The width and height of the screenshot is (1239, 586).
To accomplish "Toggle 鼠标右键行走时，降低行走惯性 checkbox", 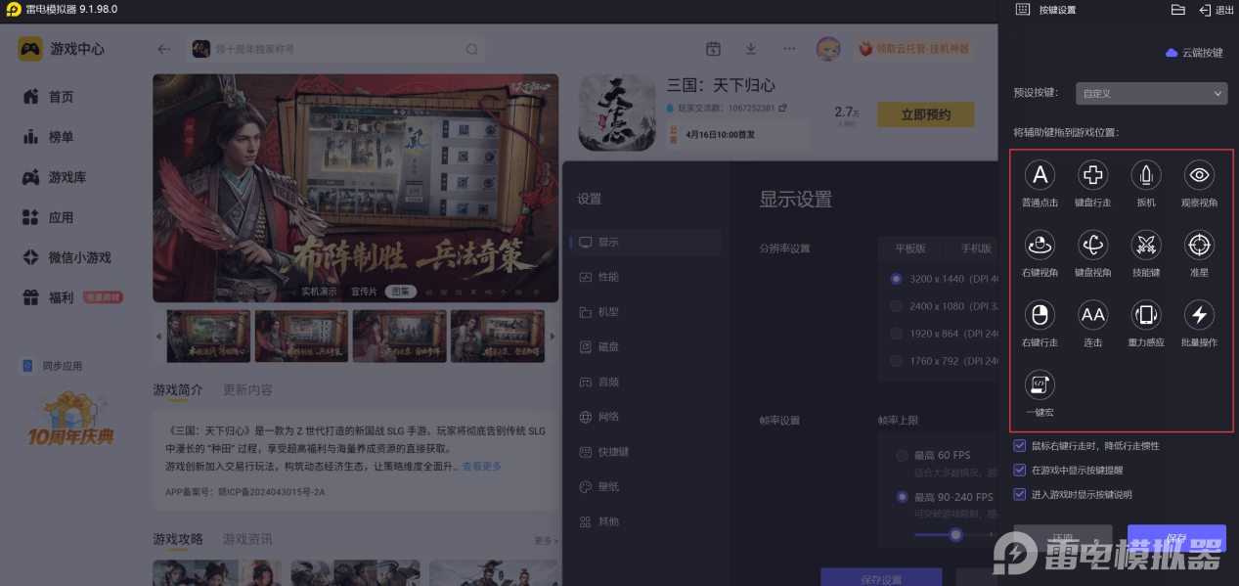I will coord(1021,446).
